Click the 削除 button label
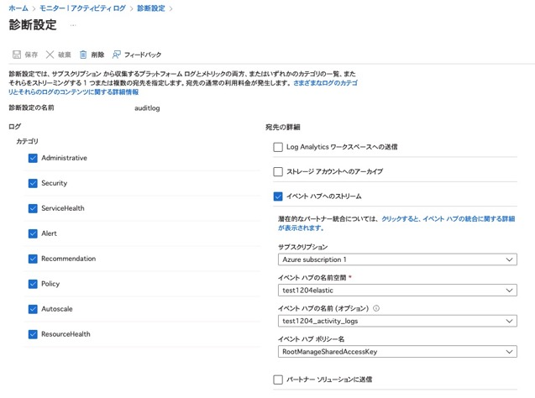 point(97,55)
